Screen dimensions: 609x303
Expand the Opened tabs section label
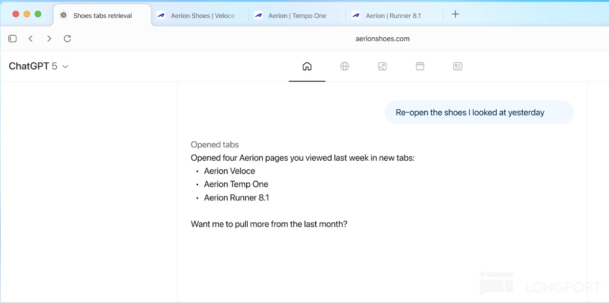215,145
